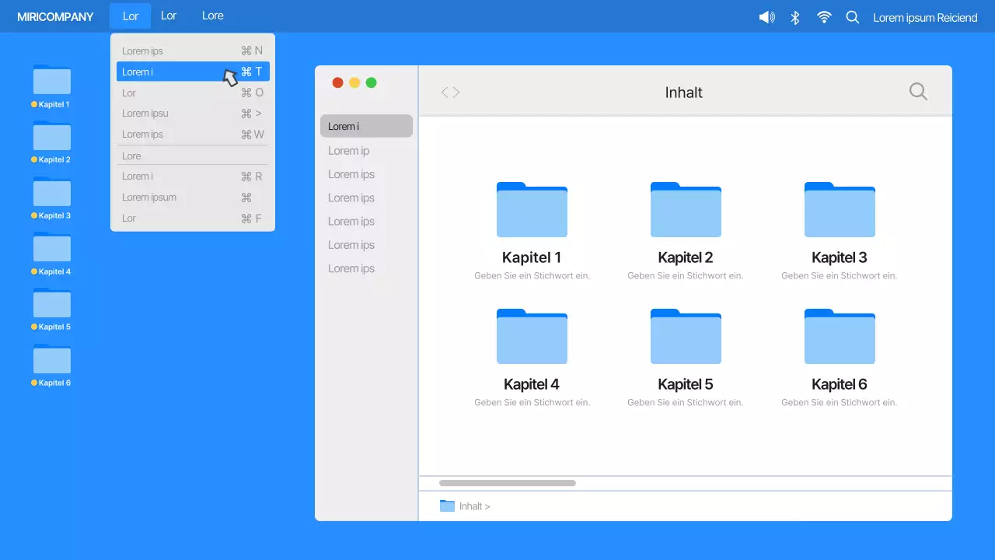Select the Kapitel 1 desktop folder
Screen dimensions: 995x560
(x=51, y=80)
